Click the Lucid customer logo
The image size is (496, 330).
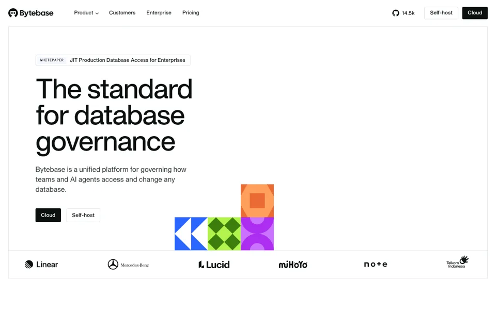[214, 265]
